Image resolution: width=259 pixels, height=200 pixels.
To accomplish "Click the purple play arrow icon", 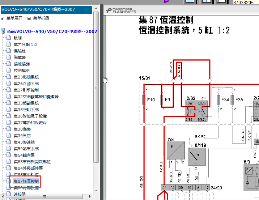I will [x=167, y=1].
